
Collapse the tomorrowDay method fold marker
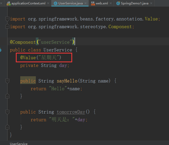point(7,112)
